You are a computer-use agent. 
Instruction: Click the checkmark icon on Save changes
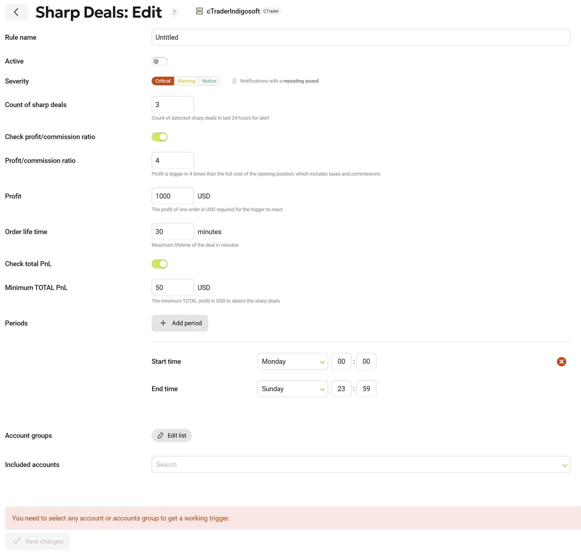pyautogui.click(x=17, y=541)
